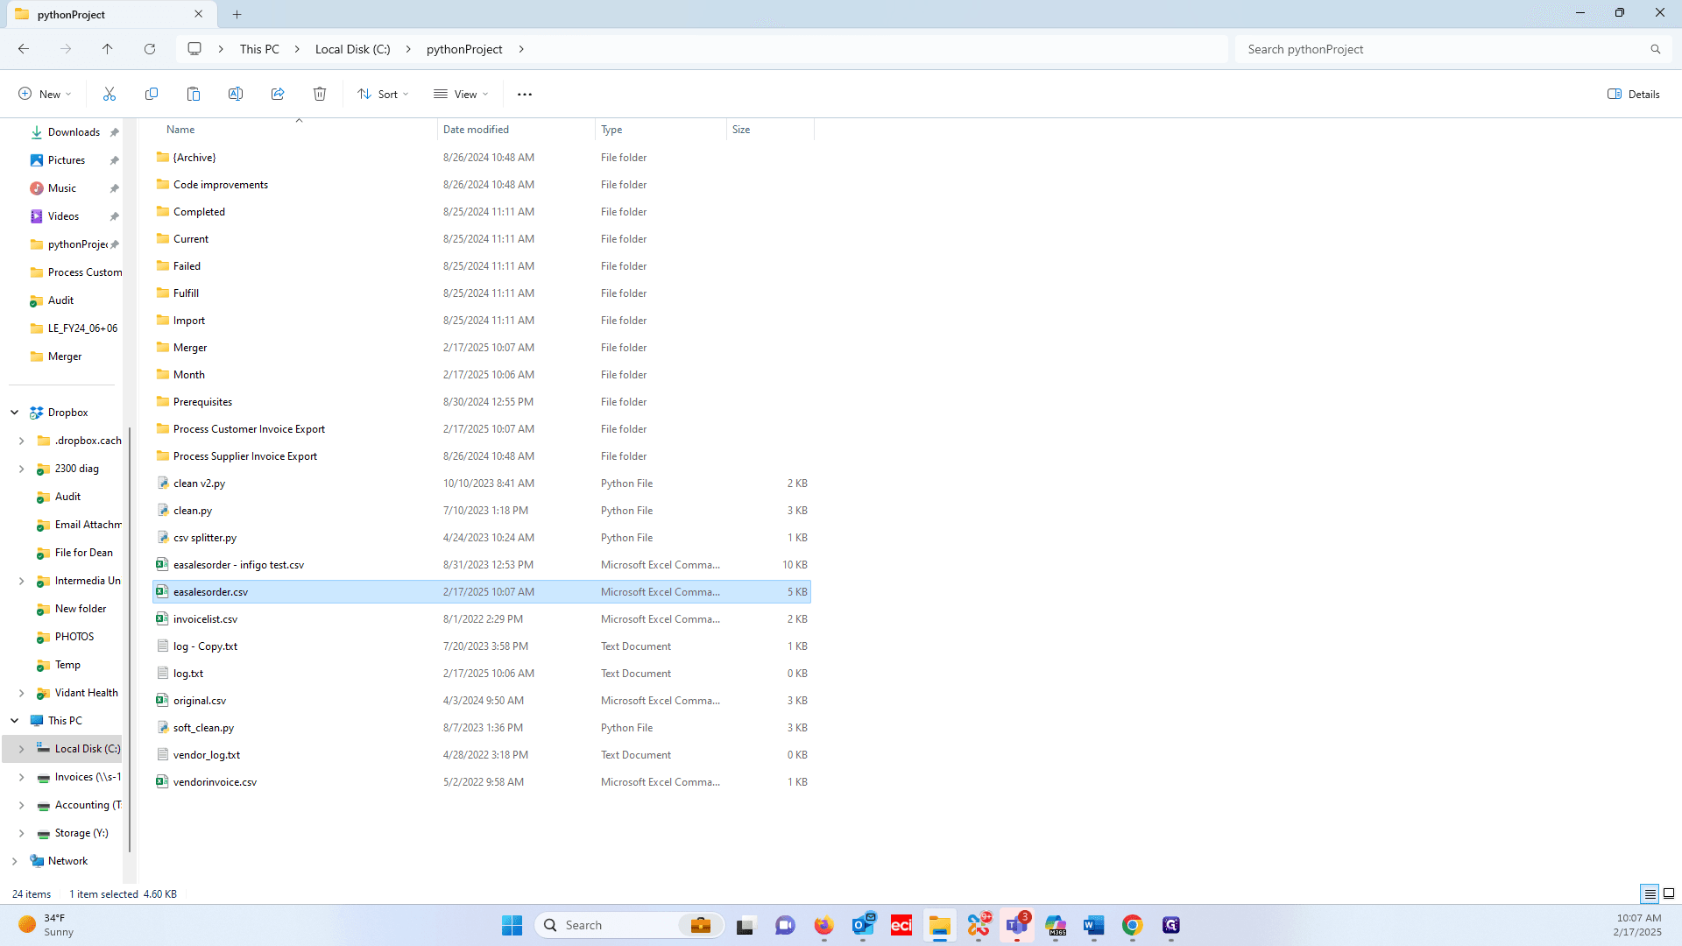The width and height of the screenshot is (1682, 946).
Task: Expand the Storage (Y:) drive node
Action: pos(22,833)
